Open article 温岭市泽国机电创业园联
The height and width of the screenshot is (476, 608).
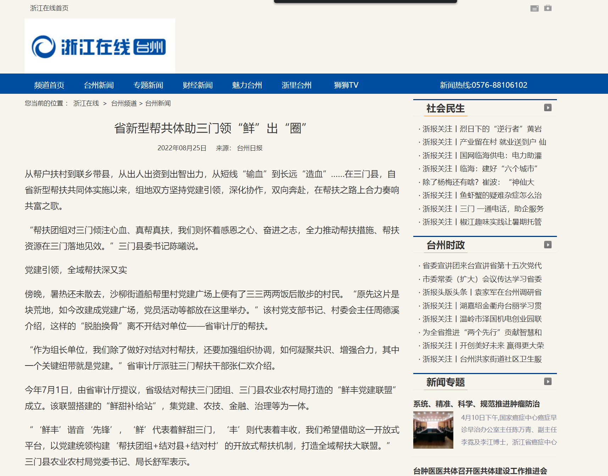tap(482, 319)
